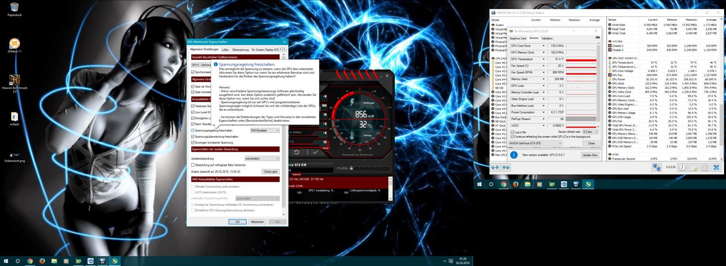
Task: Open GPU-Z Validation tab
Action: [547, 38]
